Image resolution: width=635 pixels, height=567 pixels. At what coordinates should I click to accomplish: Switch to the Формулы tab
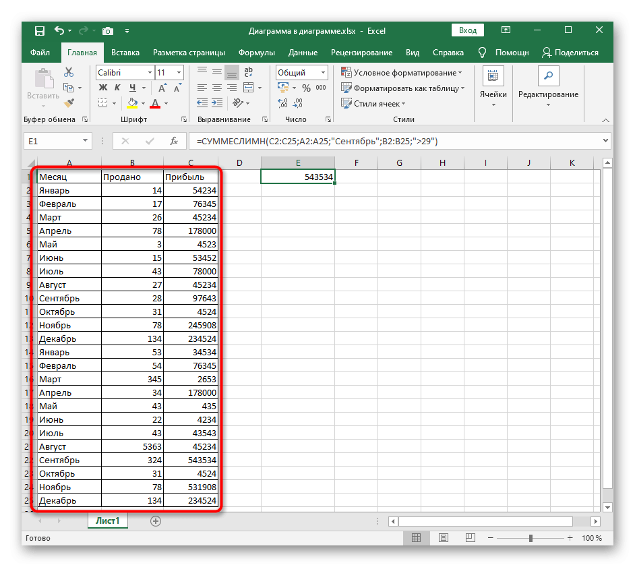pyautogui.click(x=256, y=53)
